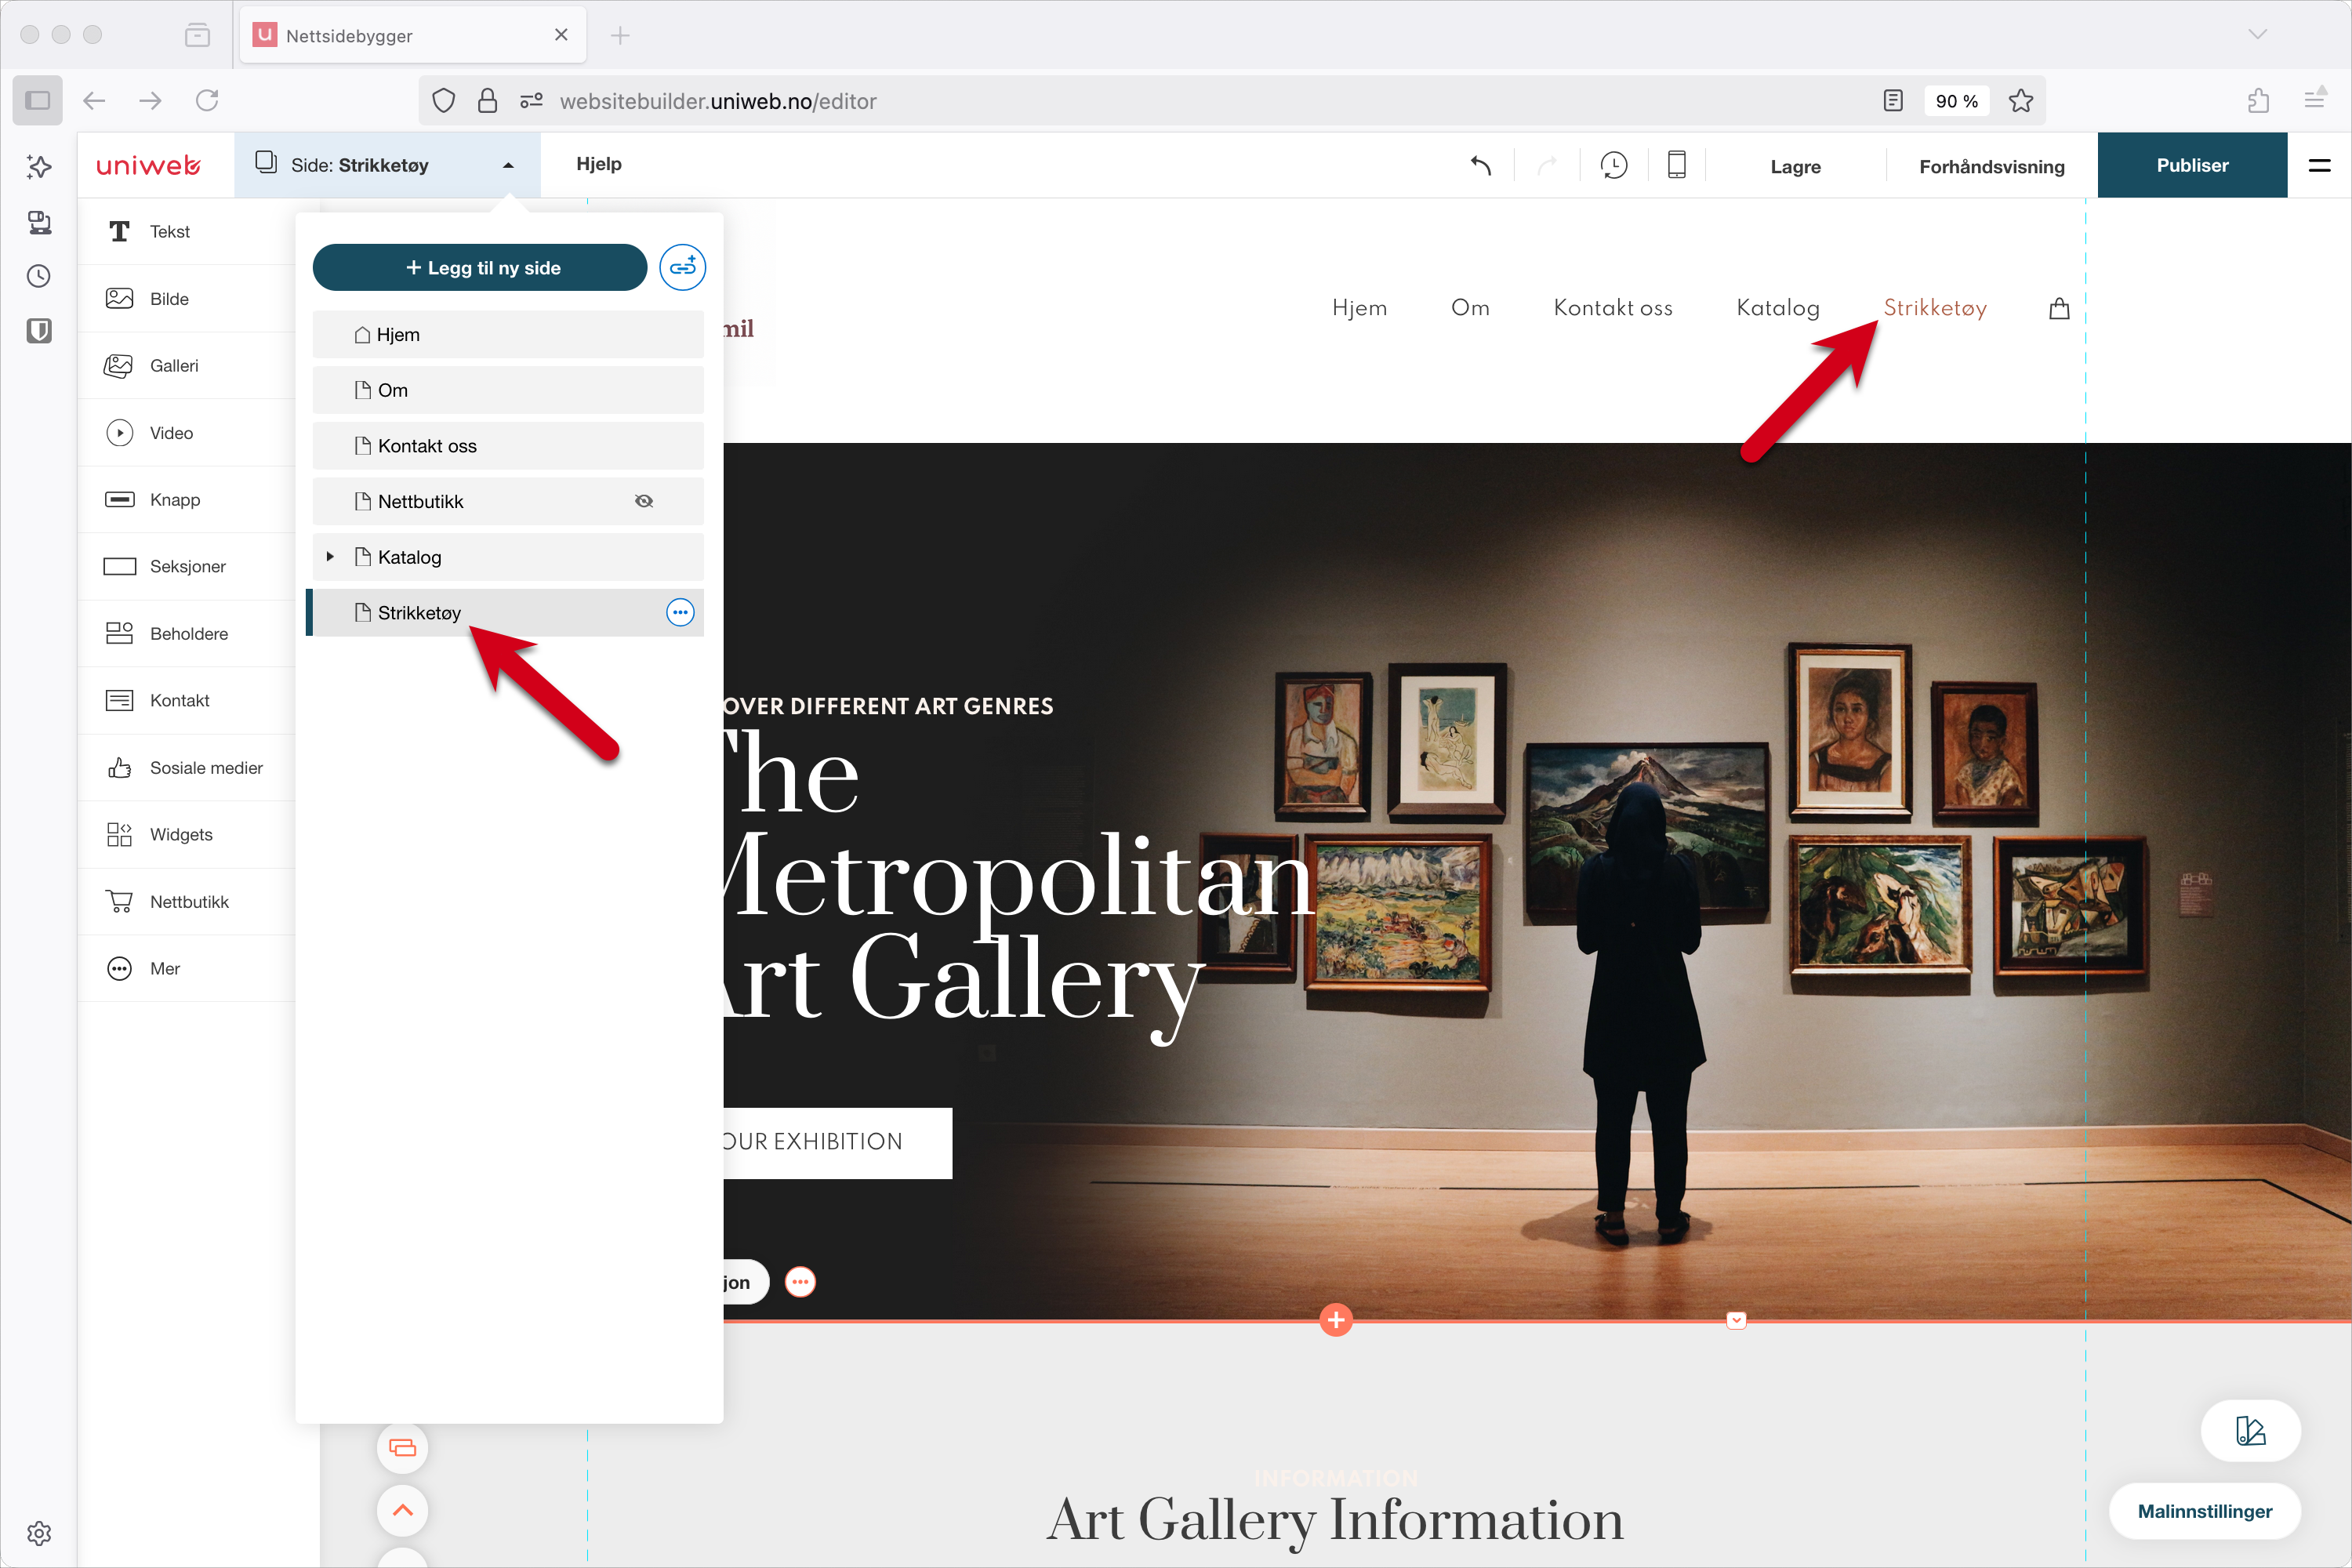2352x1568 pixels.
Task: Click Strikketøy in site navigation
Action: (1935, 308)
